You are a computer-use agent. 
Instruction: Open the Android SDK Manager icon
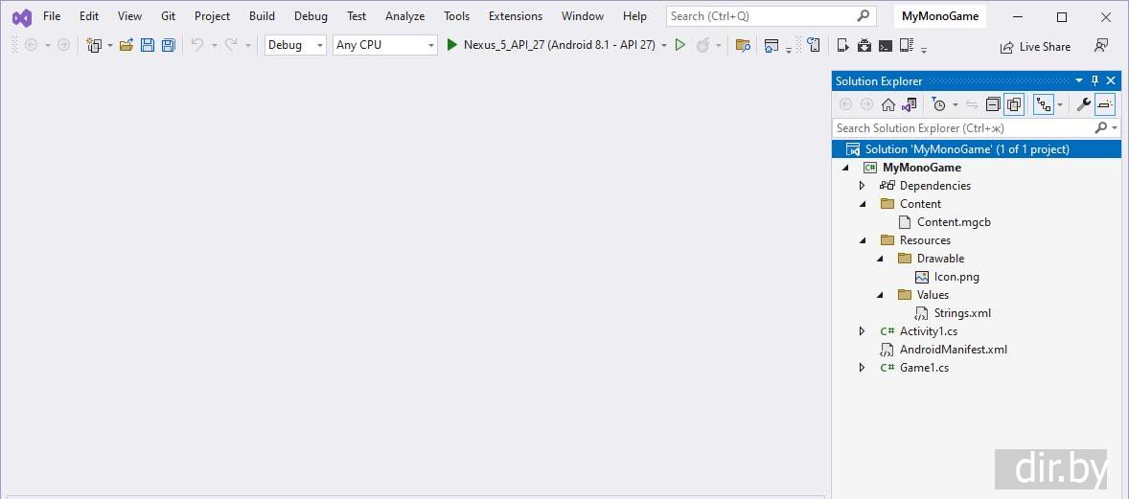[x=864, y=45]
